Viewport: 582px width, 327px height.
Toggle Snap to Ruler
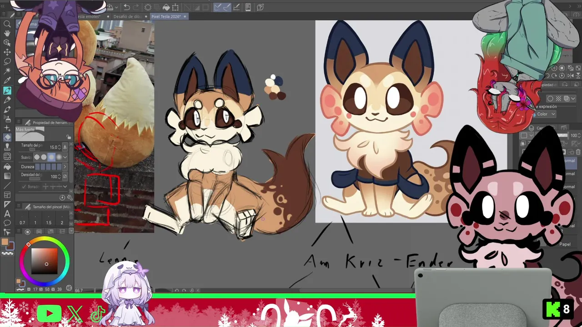(x=217, y=7)
